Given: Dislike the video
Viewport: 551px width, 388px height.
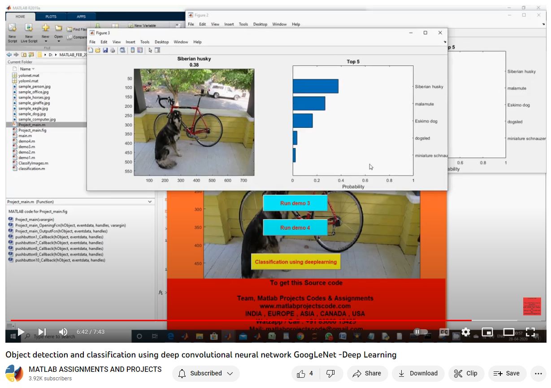Looking at the screenshot, I should pos(331,373).
